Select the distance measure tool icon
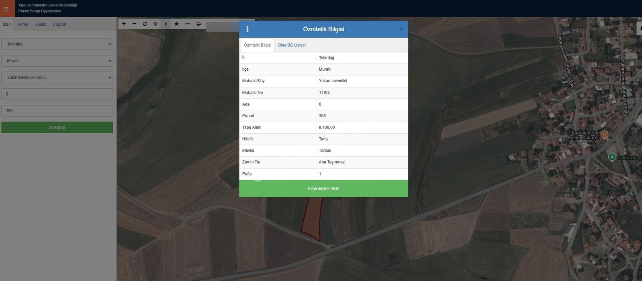Viewport: 642px width, 281px height. tap(187, 24)
